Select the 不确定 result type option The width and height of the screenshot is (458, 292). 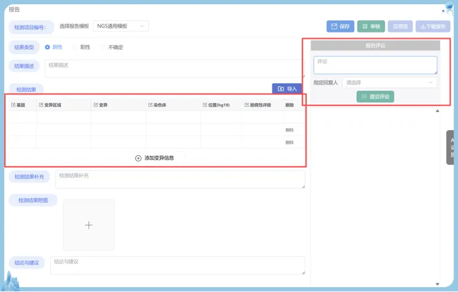(103, 47)
